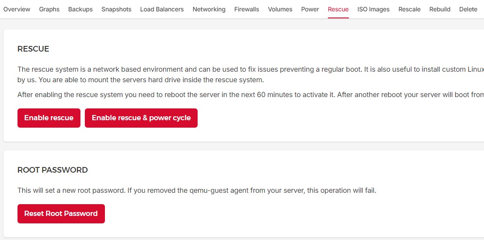This screenshot has height=240, width=484.
Task: Go to the Rebuild tab
Action: (440, 9)
